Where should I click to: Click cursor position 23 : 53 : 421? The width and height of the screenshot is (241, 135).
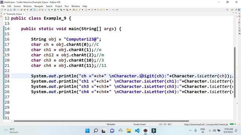point(165,124)
